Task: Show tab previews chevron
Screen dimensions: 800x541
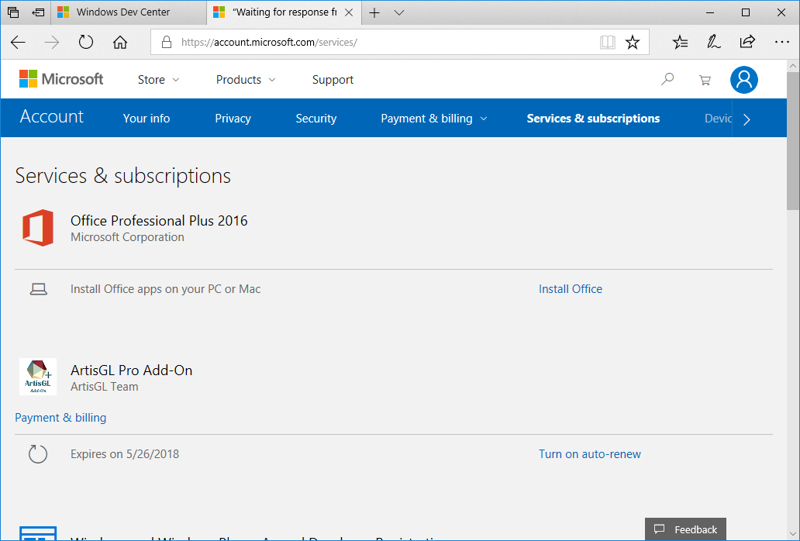Action: tap(399, 12)
